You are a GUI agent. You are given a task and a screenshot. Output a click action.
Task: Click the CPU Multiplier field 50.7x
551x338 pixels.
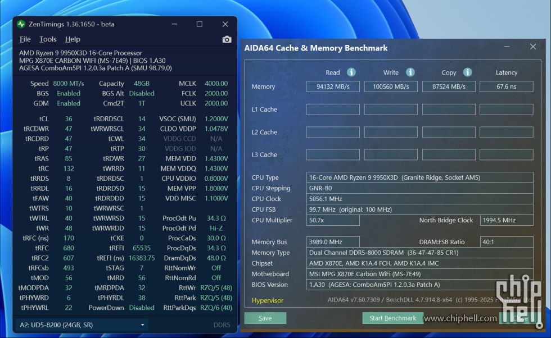click(x=333, y=221)
